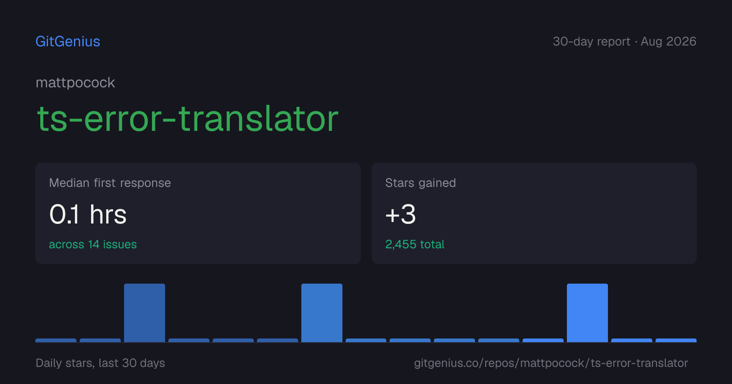Select the 0.1 hrs value
Screen dimensions: 732x384
click(88, 215)
